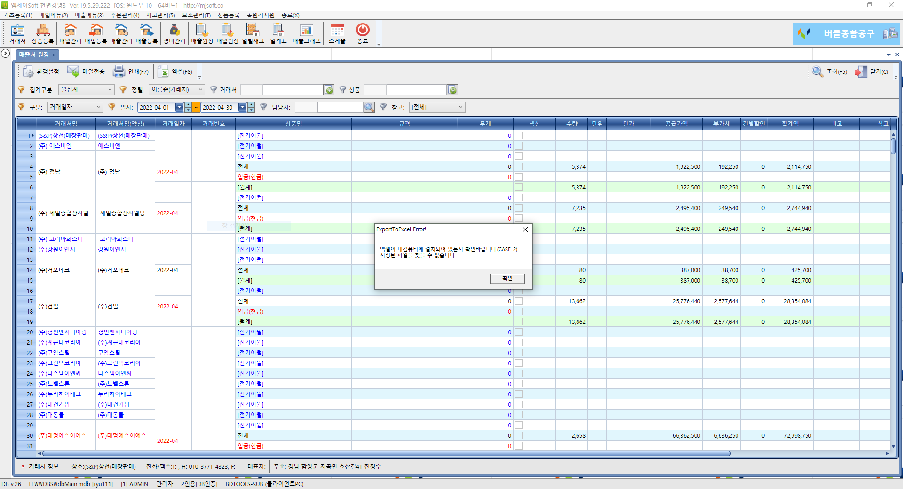The image size is (903, 489).
Task: Open the 창고 [전체] dropdown
Action: 437,107
